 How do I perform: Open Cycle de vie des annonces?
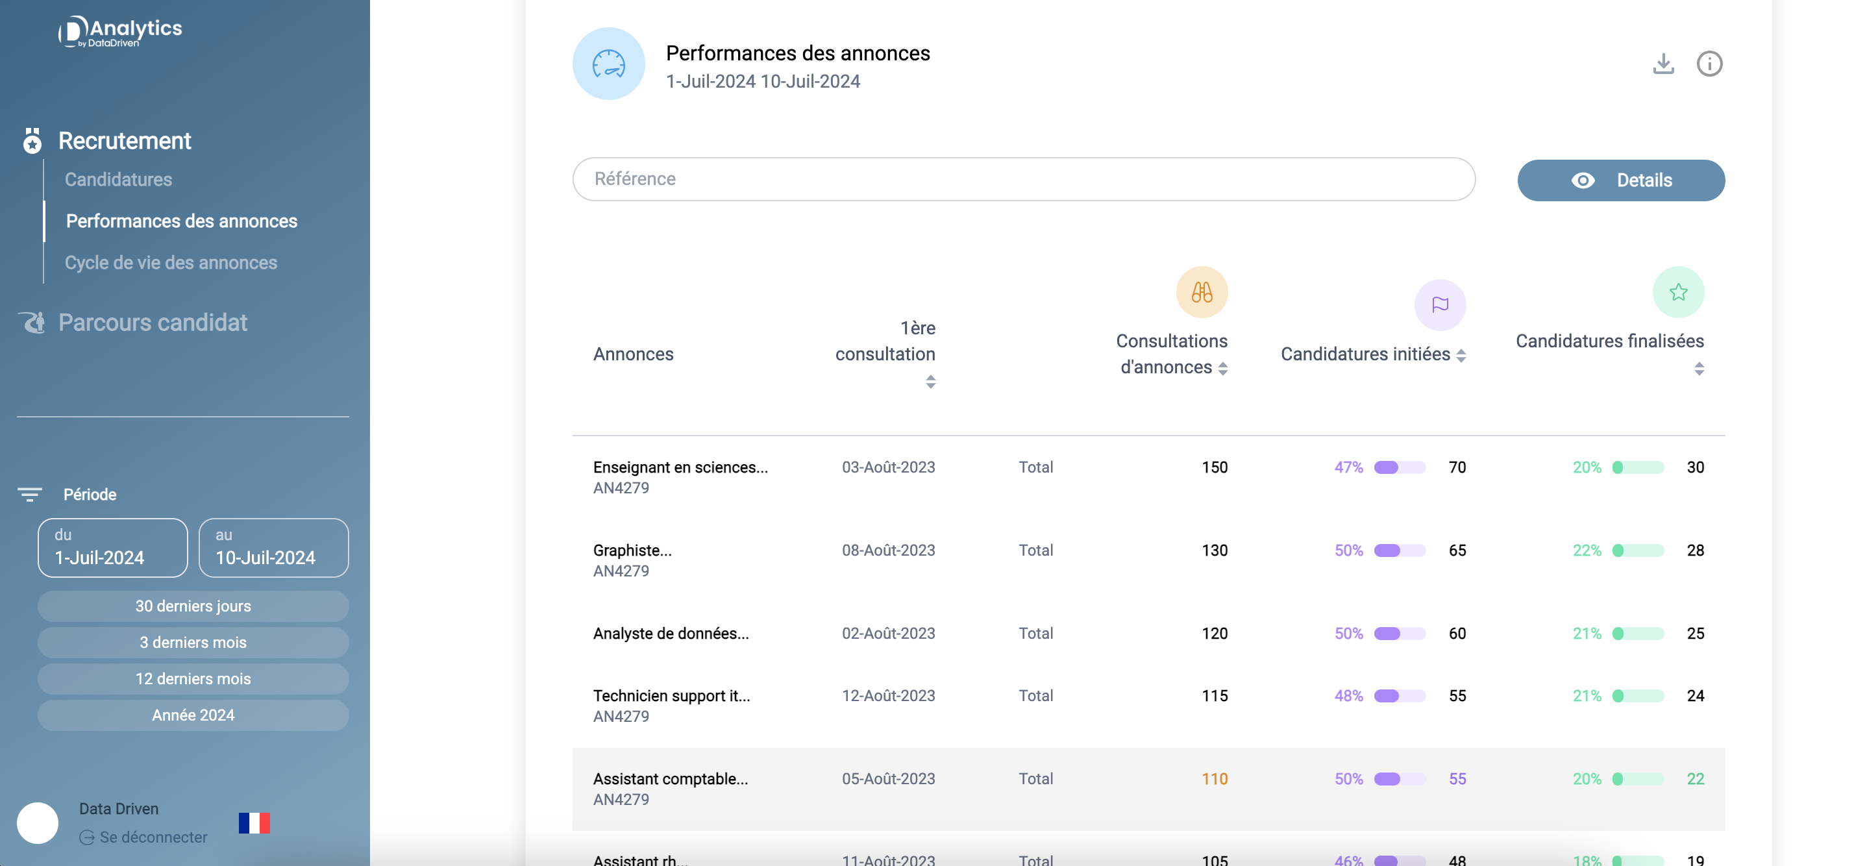[171, 263]
